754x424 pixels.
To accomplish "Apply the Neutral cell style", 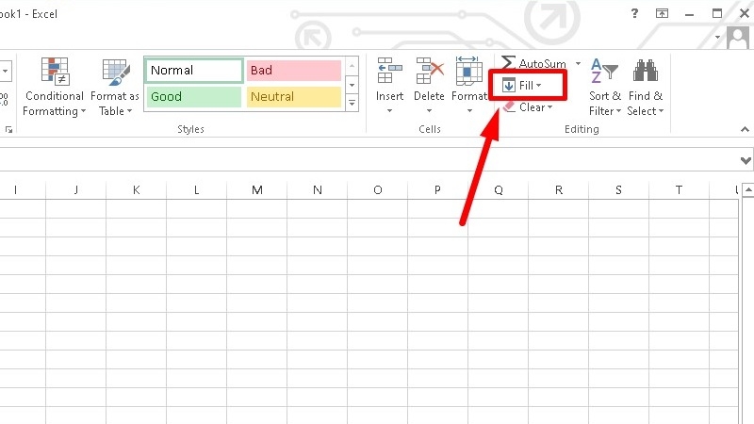I will point(293,96).
